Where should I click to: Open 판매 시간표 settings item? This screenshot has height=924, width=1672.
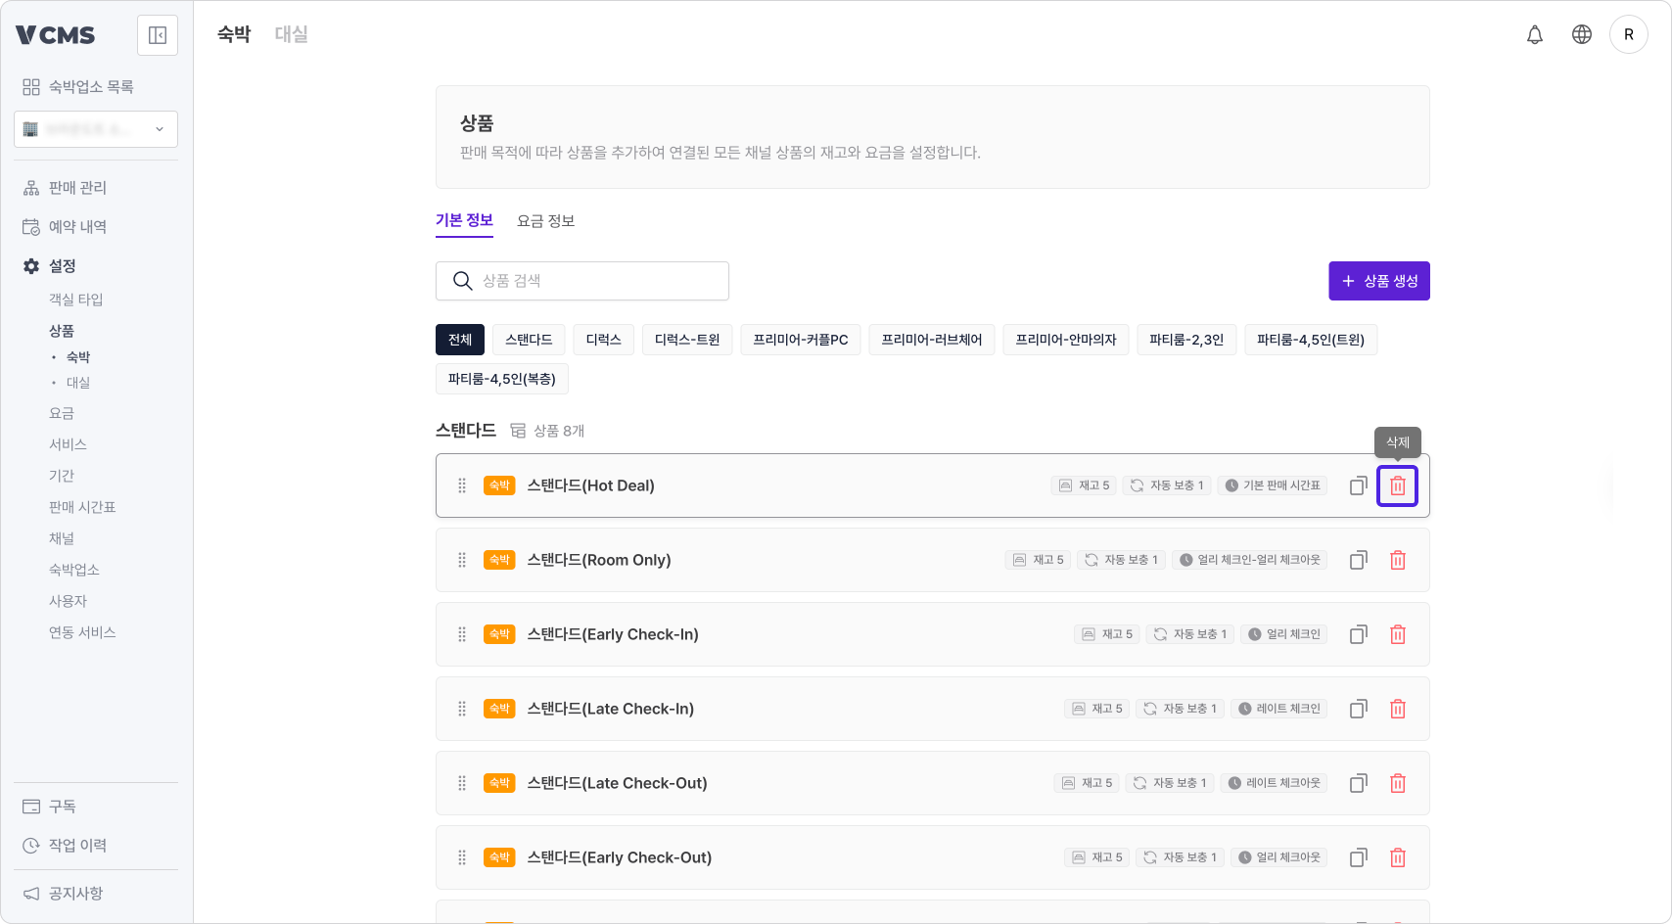click(82, 507)
